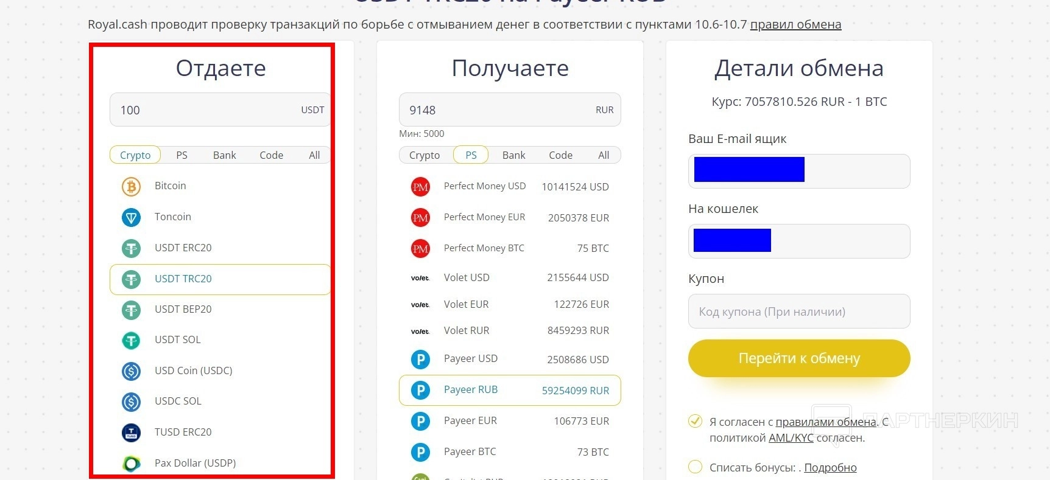Select Code tab in Отдаете panel
Screen dimensions: 1050x480
coord(271,155)
